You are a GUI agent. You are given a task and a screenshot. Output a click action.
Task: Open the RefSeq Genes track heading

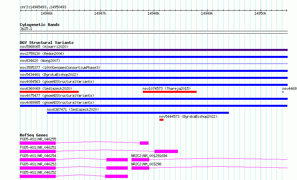pos(34,135)
